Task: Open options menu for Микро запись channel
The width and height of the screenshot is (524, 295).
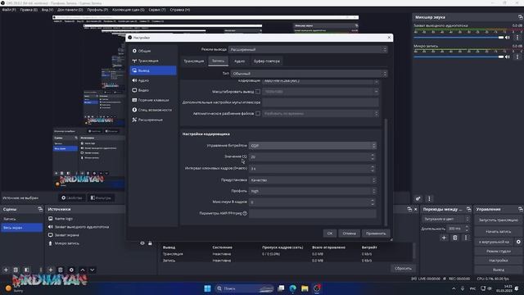Action: pyautogui.click(x=517, y=57)
